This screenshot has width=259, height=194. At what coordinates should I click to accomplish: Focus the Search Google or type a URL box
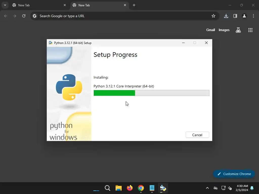point(125,16)
